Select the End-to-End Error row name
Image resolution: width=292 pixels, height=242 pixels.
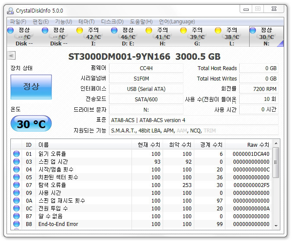[x=58, y=224]
